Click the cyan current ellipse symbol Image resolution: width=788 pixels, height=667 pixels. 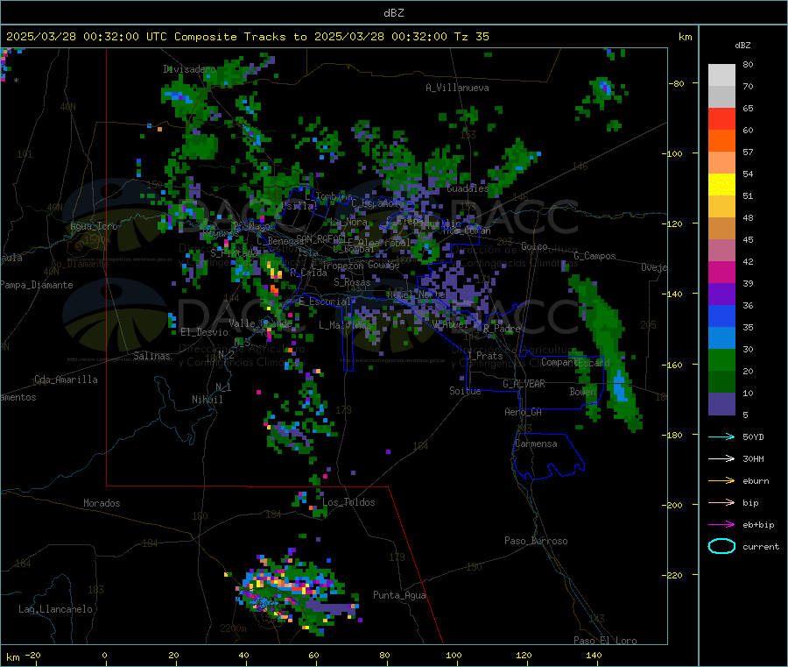(721, 546)
